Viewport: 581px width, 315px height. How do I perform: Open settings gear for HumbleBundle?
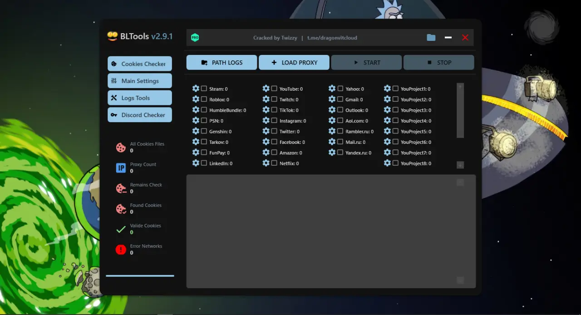[x=196, y=110]
